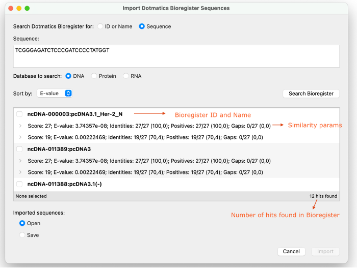
Task: Select the ncDNA-011388:pcDNA3.1(-) row title
Action: [x=64, y=184]
